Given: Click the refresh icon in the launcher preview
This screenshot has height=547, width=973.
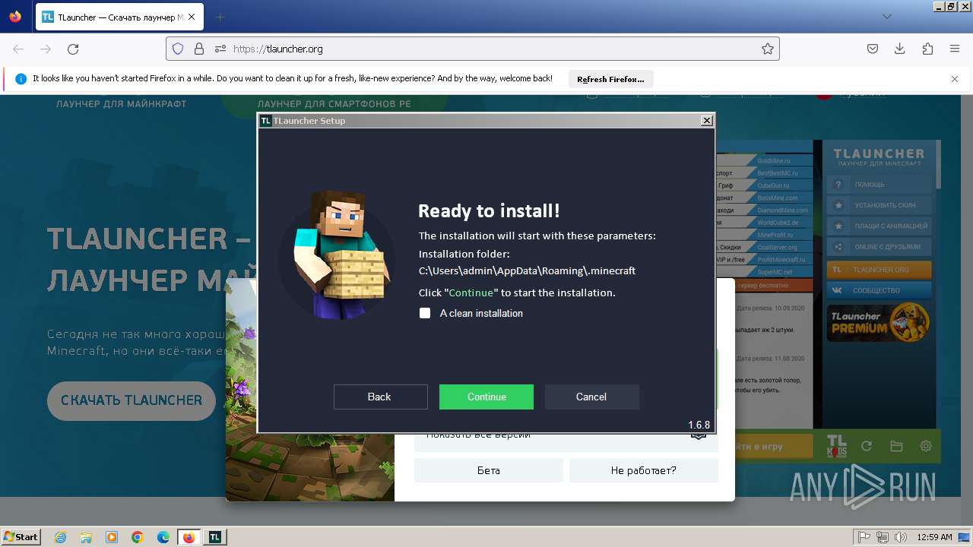Looking at the screenshot, I should coord(866,447).
